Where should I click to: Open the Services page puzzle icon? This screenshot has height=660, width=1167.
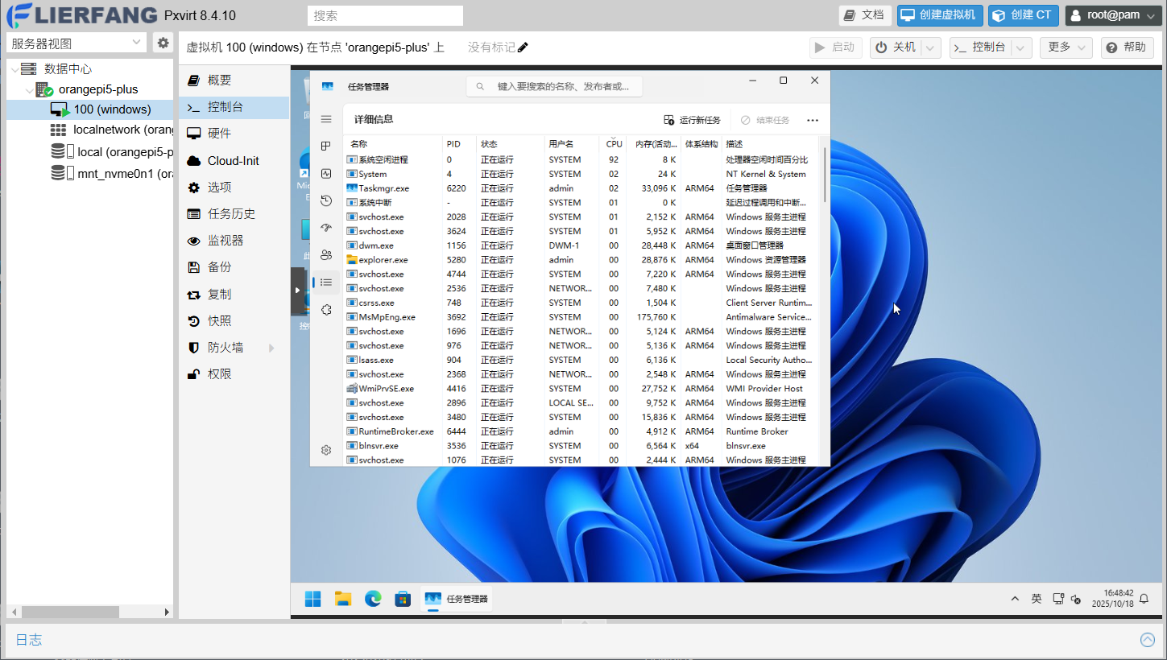pos(326,310)
